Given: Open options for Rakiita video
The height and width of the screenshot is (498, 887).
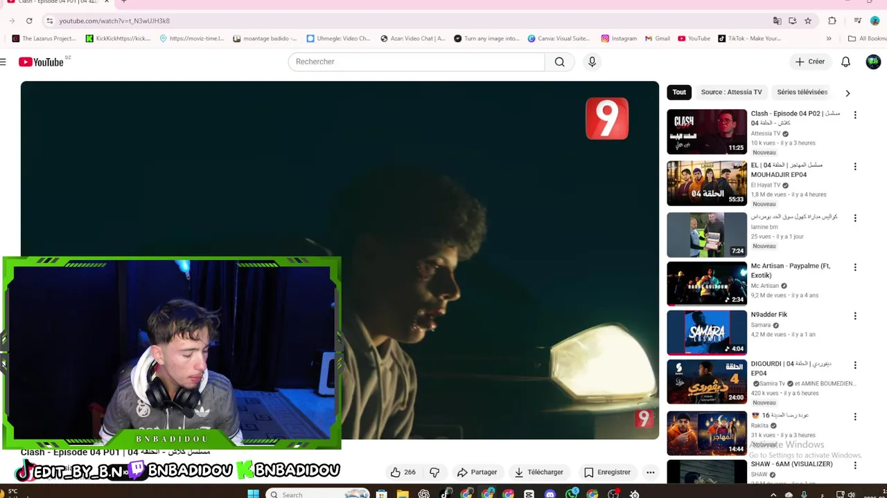Looking at the screenshot, I should coord(855,416).
